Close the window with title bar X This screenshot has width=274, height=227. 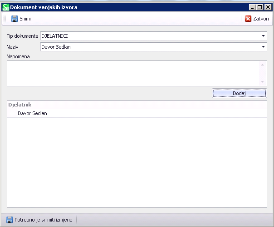268,7
